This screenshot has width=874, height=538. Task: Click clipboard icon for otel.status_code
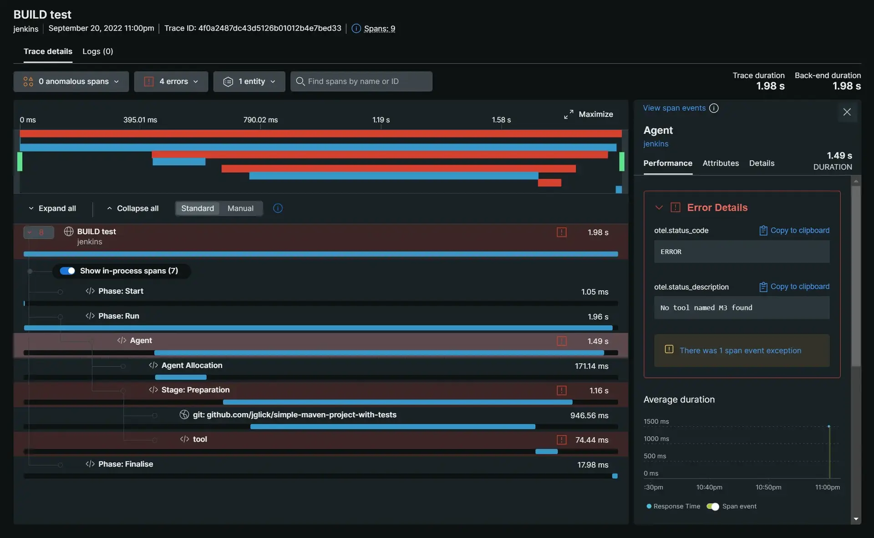click(x=763, y=231)
